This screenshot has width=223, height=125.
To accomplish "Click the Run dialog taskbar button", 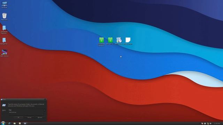I will [25, 124].
